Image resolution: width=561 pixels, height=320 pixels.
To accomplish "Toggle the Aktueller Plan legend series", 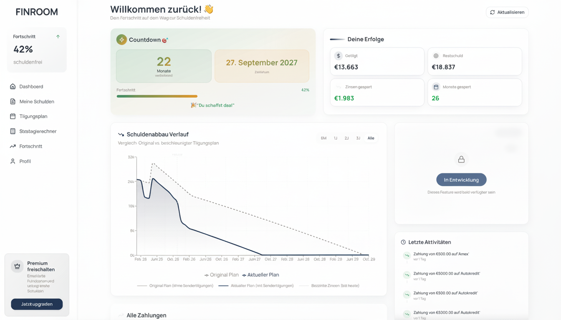I will tap(260, 275).
